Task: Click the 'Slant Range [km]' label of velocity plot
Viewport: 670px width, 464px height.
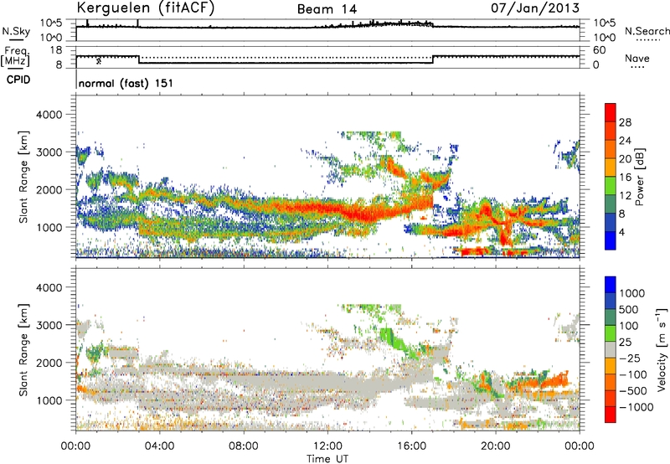Action: (23, 350)
